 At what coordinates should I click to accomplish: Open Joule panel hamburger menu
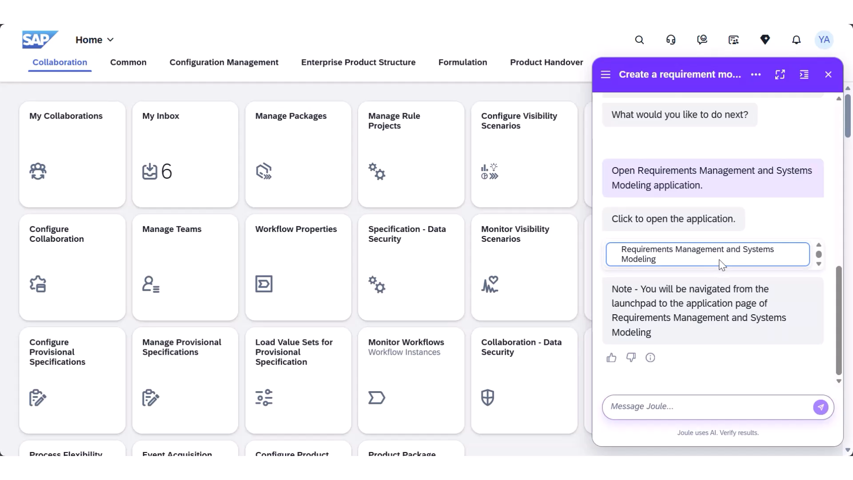[x=606, y=75]
